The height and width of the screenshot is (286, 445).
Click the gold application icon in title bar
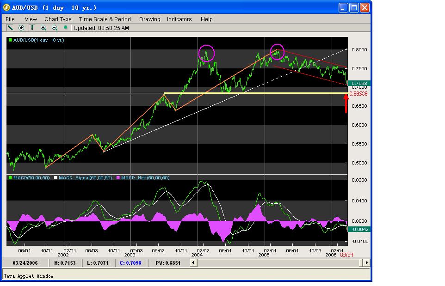pyautogui.click(x=6, y=7)
